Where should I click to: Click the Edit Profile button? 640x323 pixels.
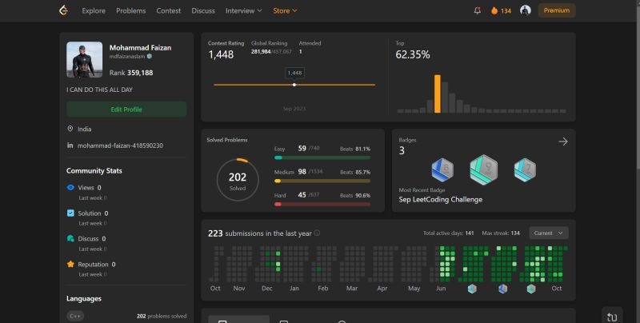[126, 110]
